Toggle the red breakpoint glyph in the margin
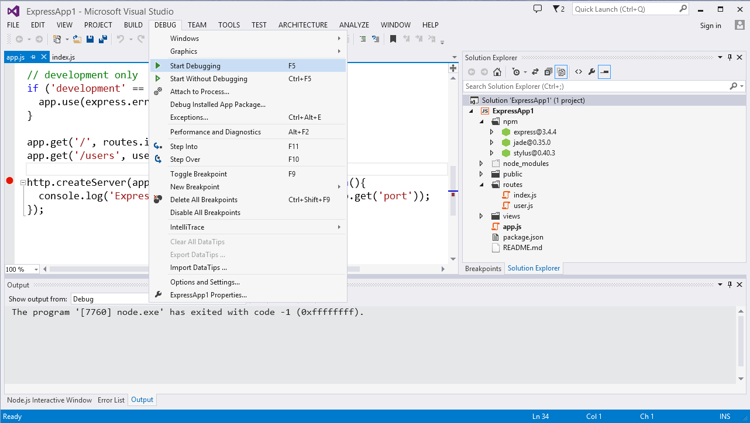The width and height of the screenshot is (750, 423). coord(9,181)
